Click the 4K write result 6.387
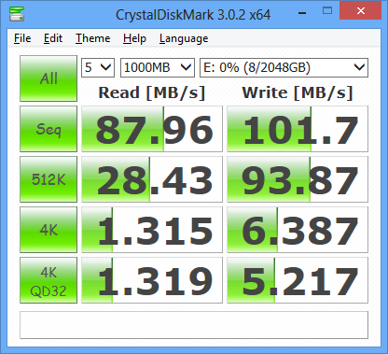This screenshot has width=388, height=354. tap(298, 230)
